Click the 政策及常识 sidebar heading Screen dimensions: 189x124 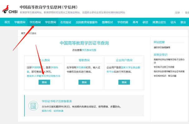(160, 55)
